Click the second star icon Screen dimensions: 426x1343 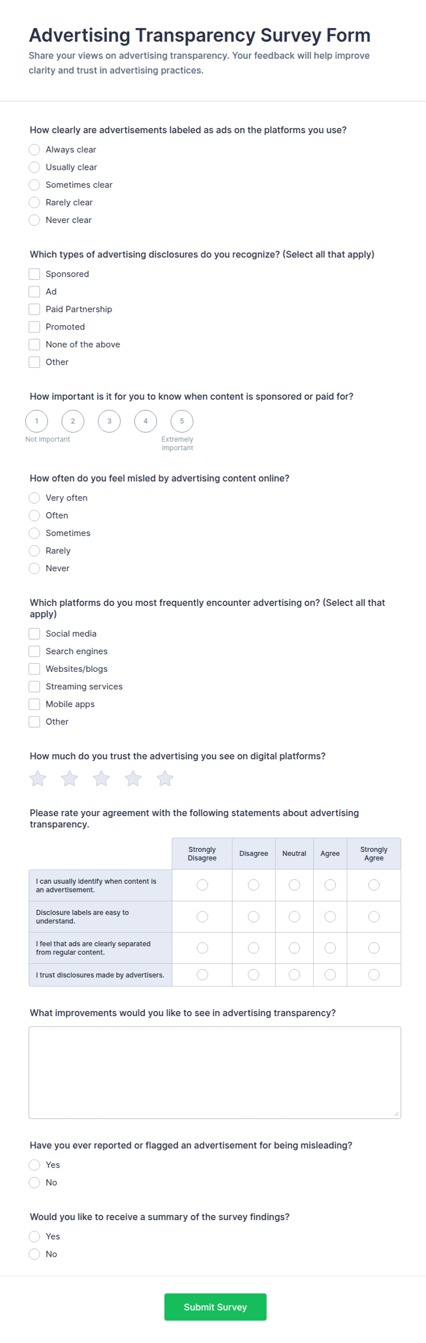pyautogui.click(x=69, y=778)
